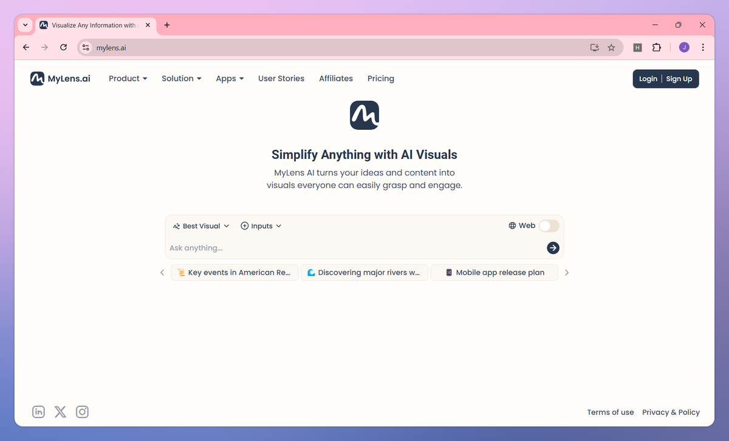
Task: Minimize the browser window
Action: [655, 25]
